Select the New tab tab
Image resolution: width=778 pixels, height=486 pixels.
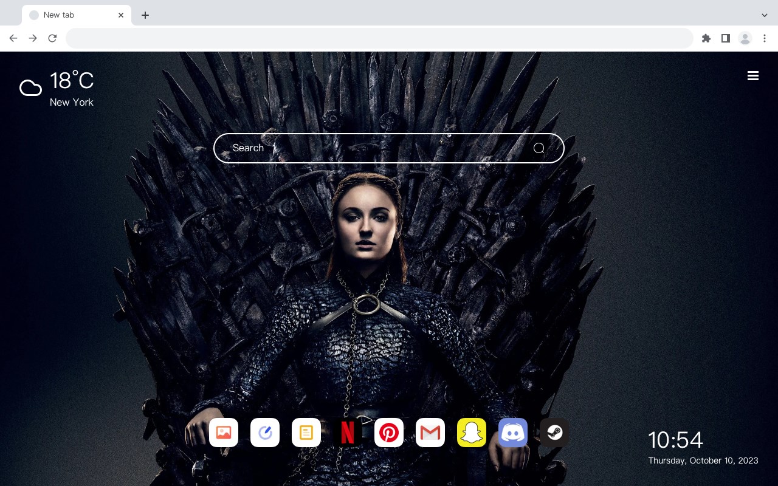(x=77, y=15)
